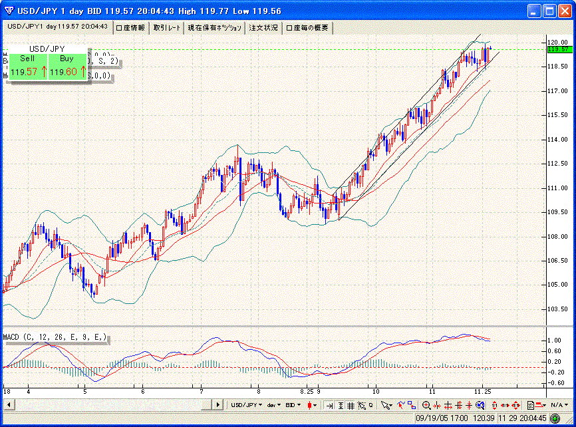This screenshot has width=576, height=427.
Task: Switch to the 口座情報 tab
Action: (131, 27)
